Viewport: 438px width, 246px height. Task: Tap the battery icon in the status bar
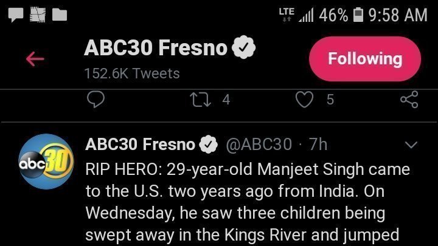tap(358, 15)
